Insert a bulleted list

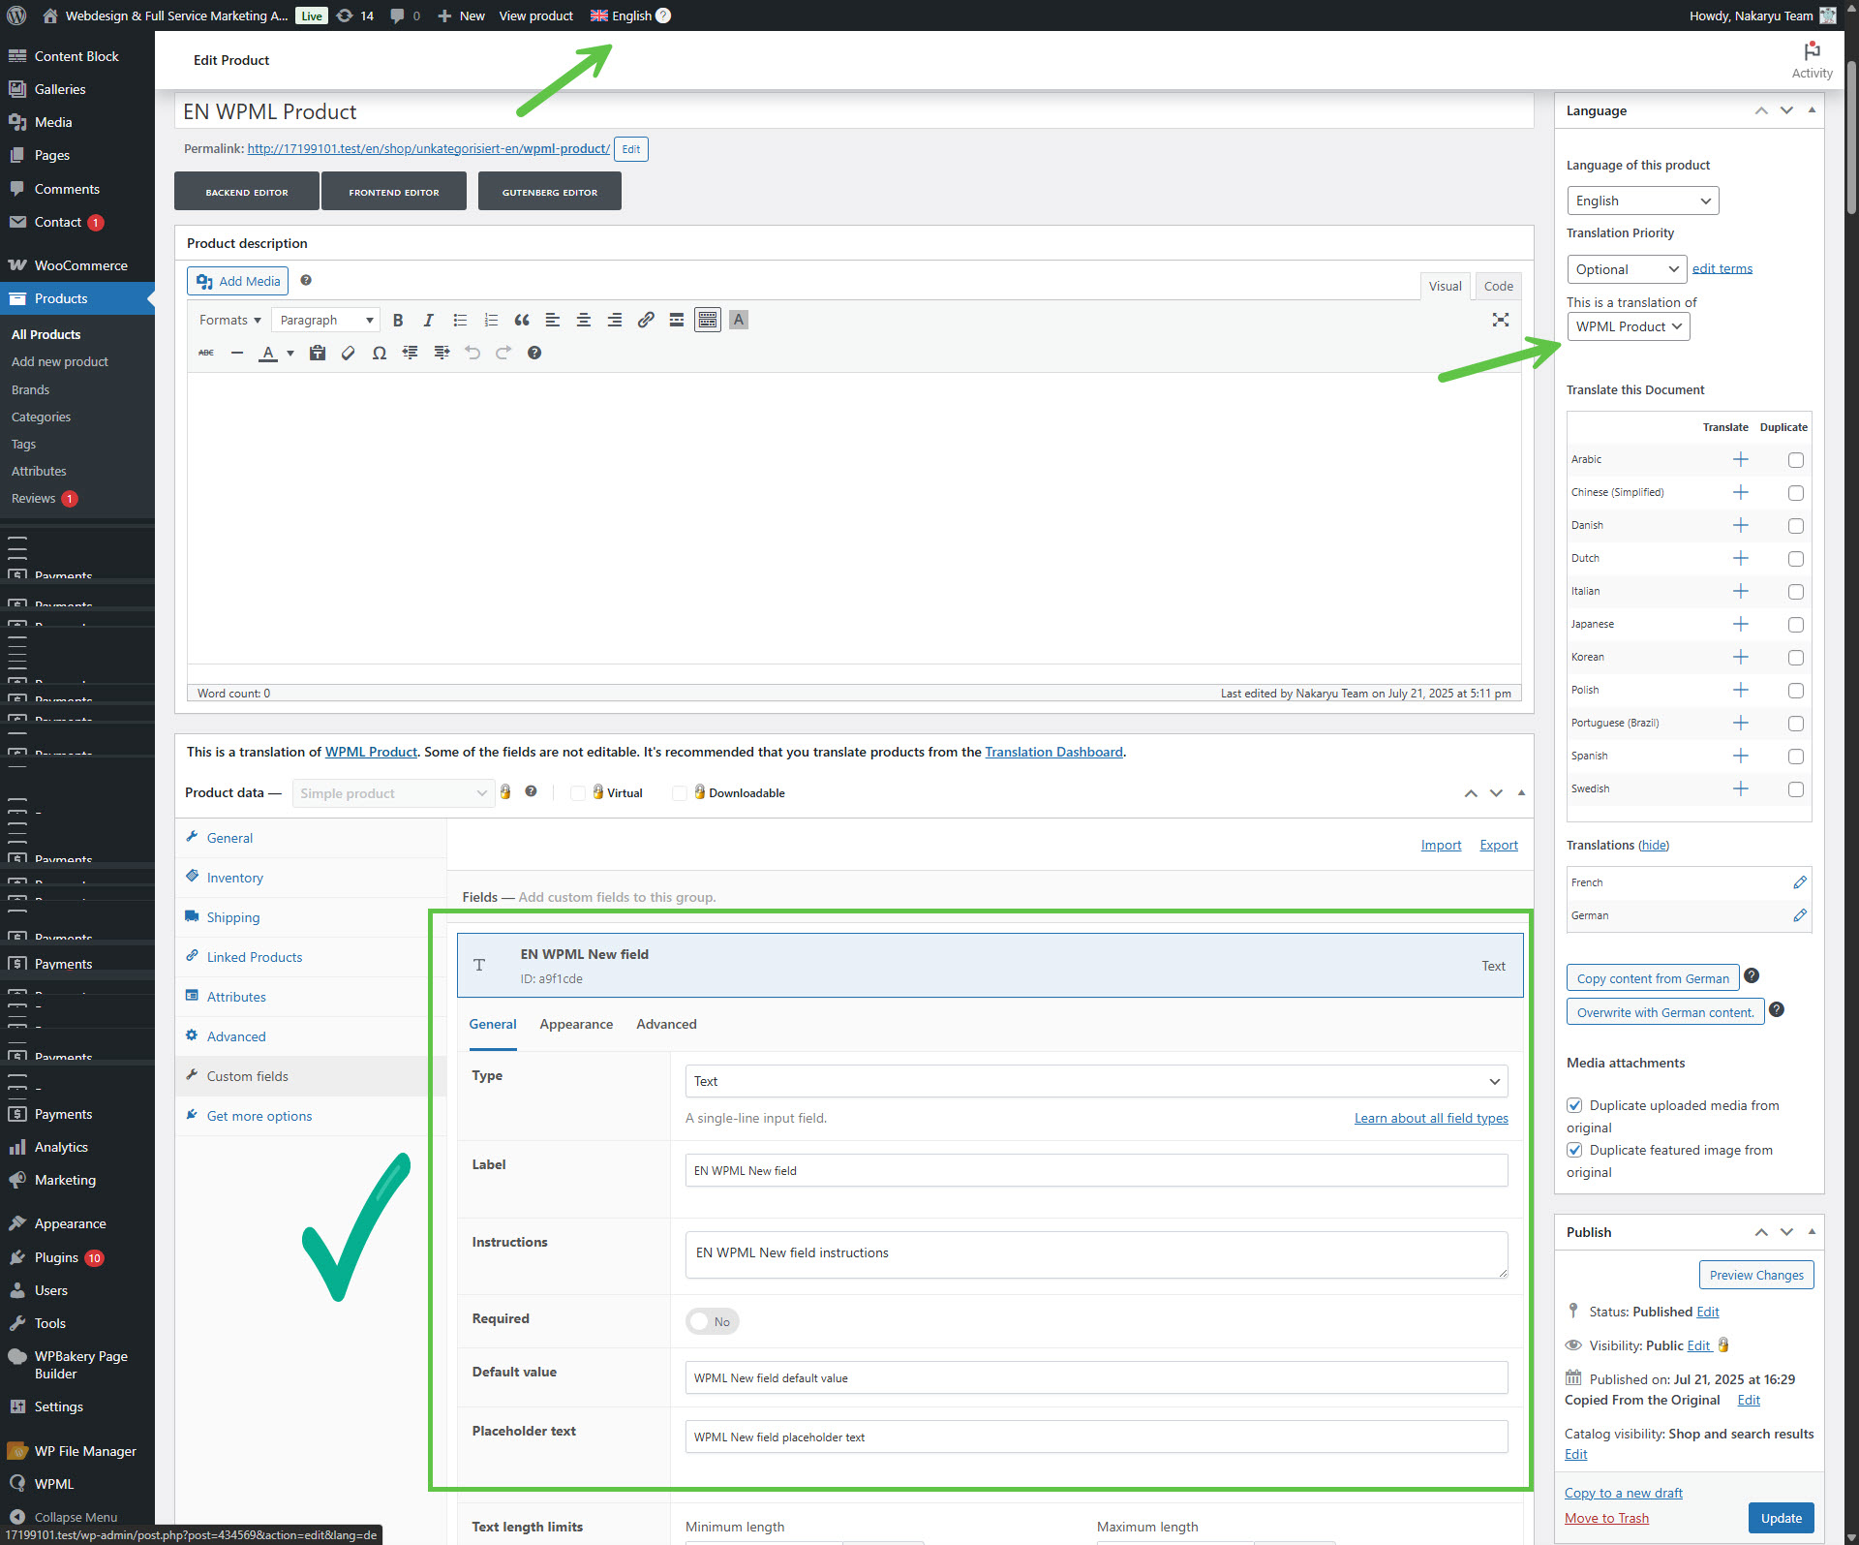460,320
